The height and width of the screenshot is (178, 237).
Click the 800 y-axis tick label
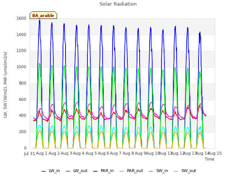[x=23, y=83]
